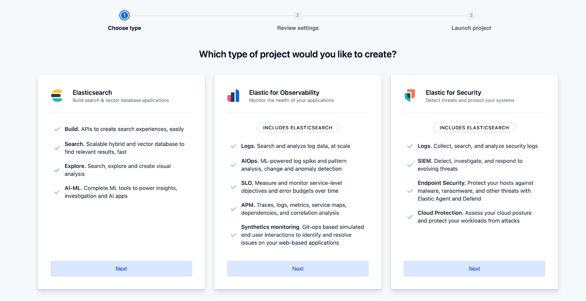Click the checkmark next to 'SIEM' feature
Viewport: 586px width, 301px height.
click(x=409, y=165)
